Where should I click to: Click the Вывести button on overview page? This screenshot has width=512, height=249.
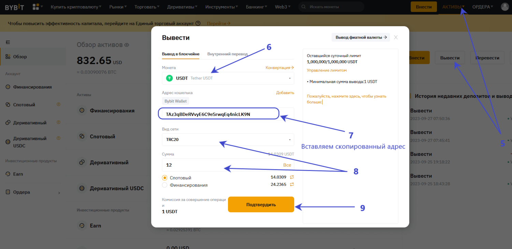450,58
